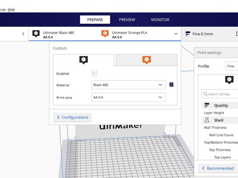238x178 pixels.
Task: Select the Top/Bottom Thickness setting
Action: (221, 142)
